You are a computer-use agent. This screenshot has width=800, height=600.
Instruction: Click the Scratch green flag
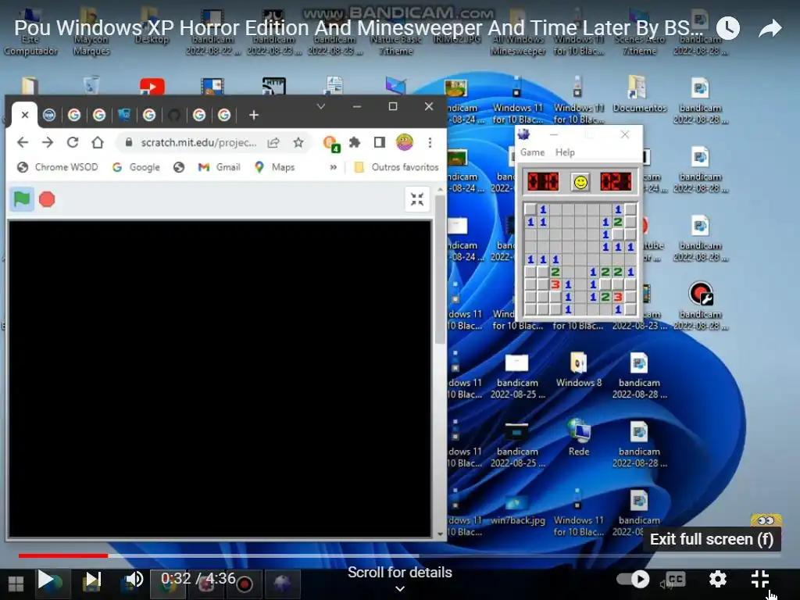click(x=21, y=199)
